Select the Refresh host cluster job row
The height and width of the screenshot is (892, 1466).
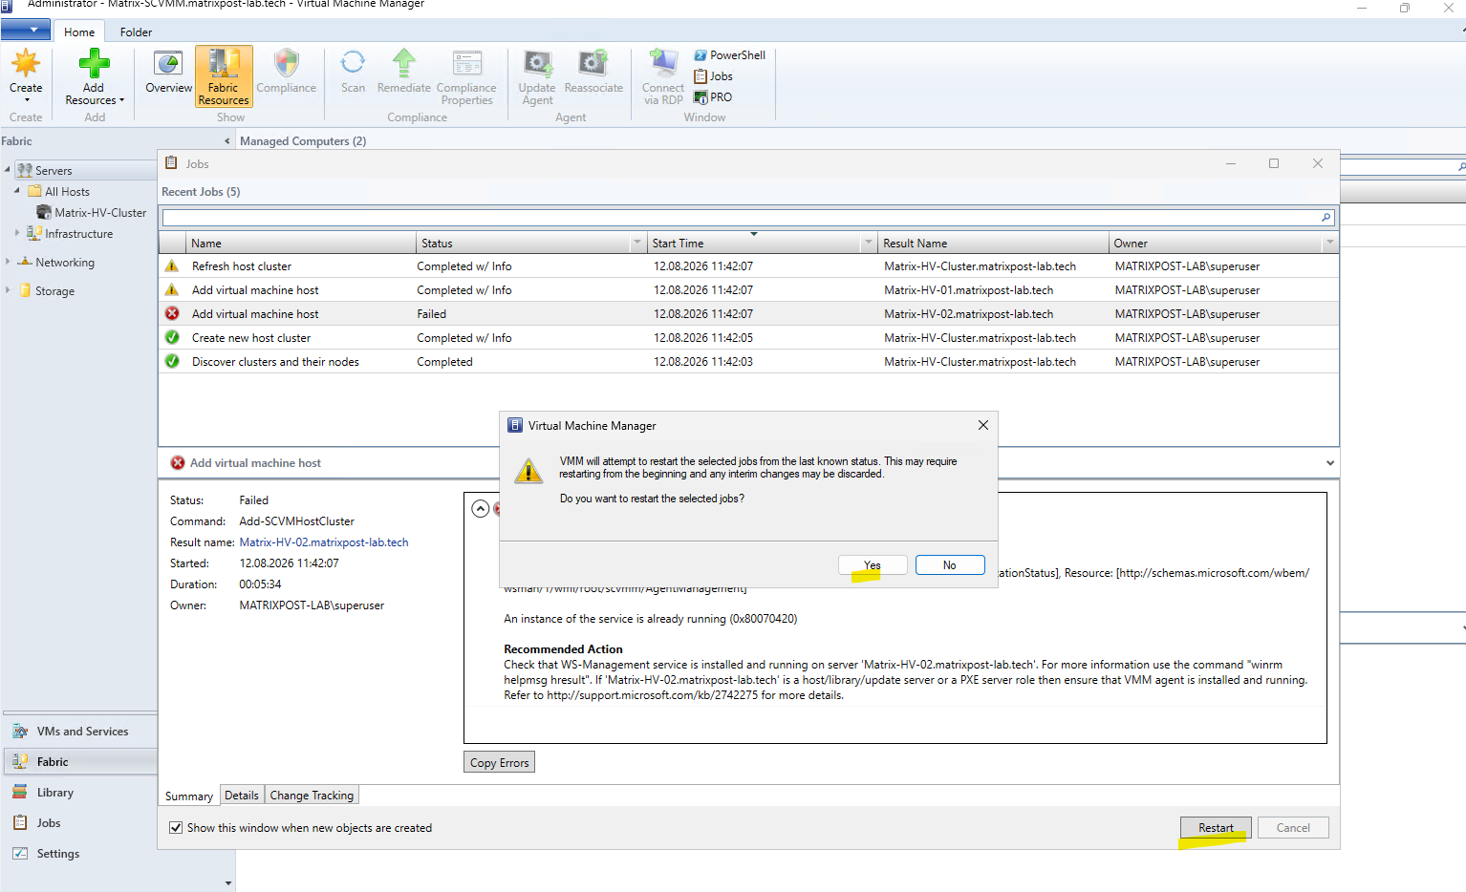coord(748,266)
